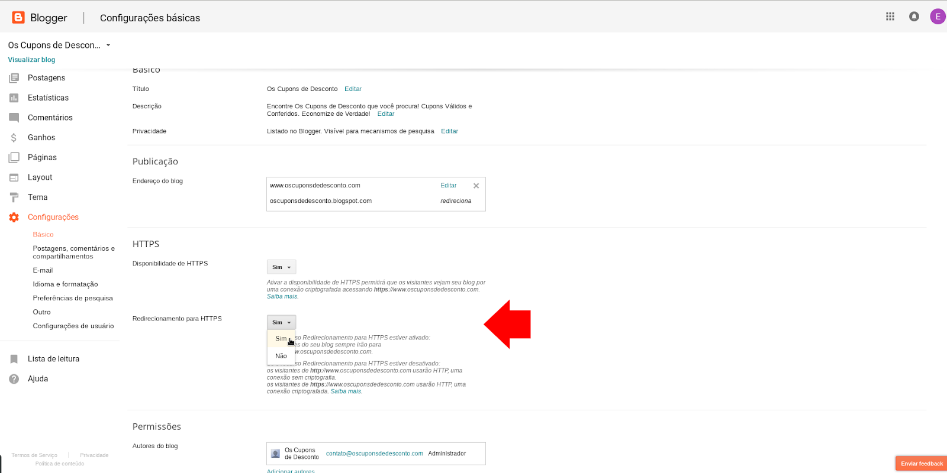Open Páginas in the sidebar

tap(42, 158)
